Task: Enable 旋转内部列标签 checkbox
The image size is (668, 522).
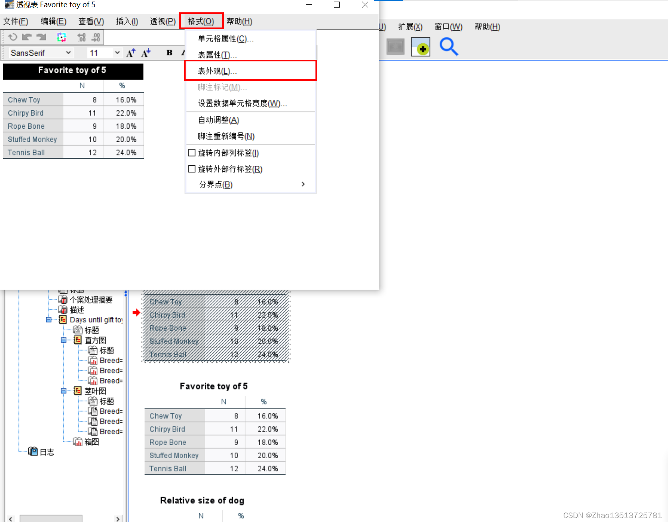Action: (x=192, y=153)
